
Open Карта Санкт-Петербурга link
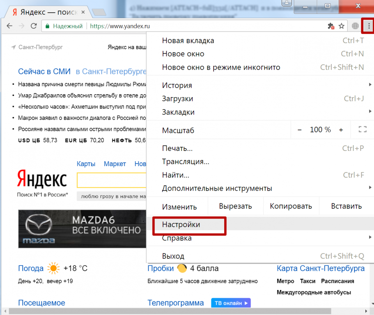pyautogui.click(x=321, y=268)
